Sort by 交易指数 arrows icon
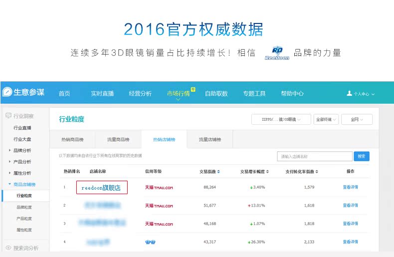Screen dimensions: 394x257 click(218, 172)
